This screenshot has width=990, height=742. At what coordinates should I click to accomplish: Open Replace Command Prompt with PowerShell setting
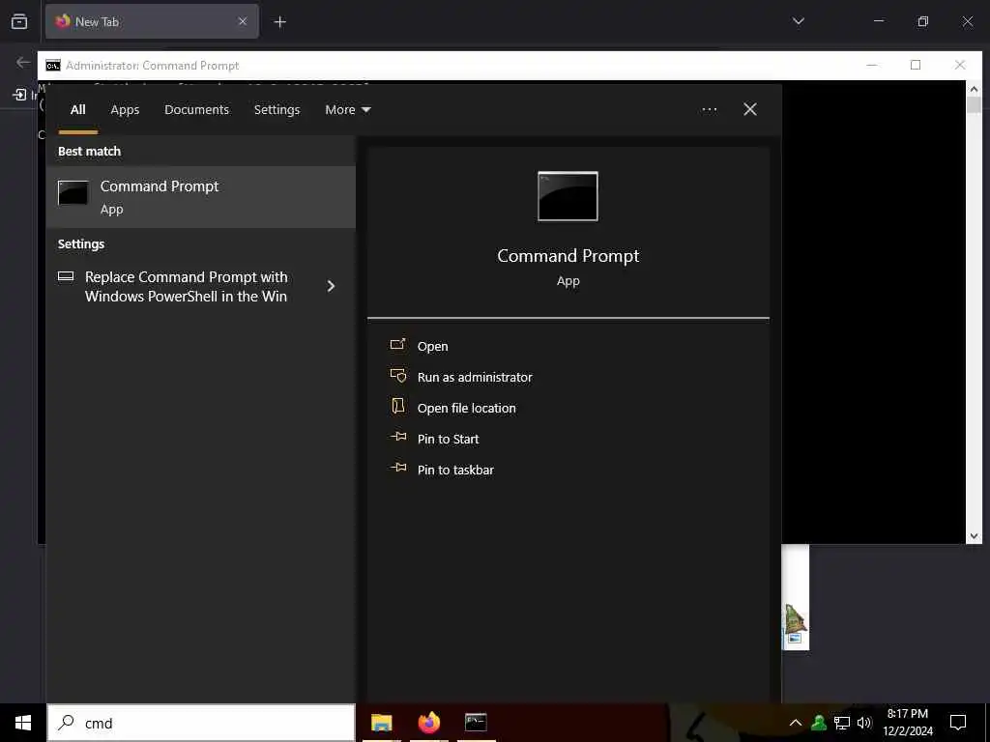pyautogui.click(x=187, y=286)
